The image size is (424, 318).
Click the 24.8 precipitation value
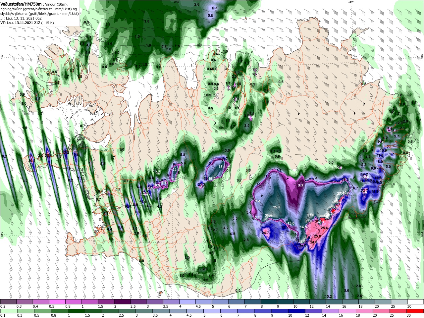[x=314, y=242]
